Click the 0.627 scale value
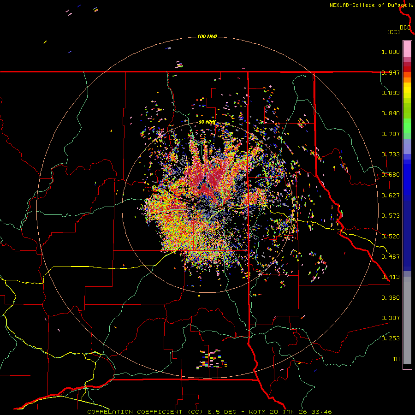 click(x=391, y=196)
